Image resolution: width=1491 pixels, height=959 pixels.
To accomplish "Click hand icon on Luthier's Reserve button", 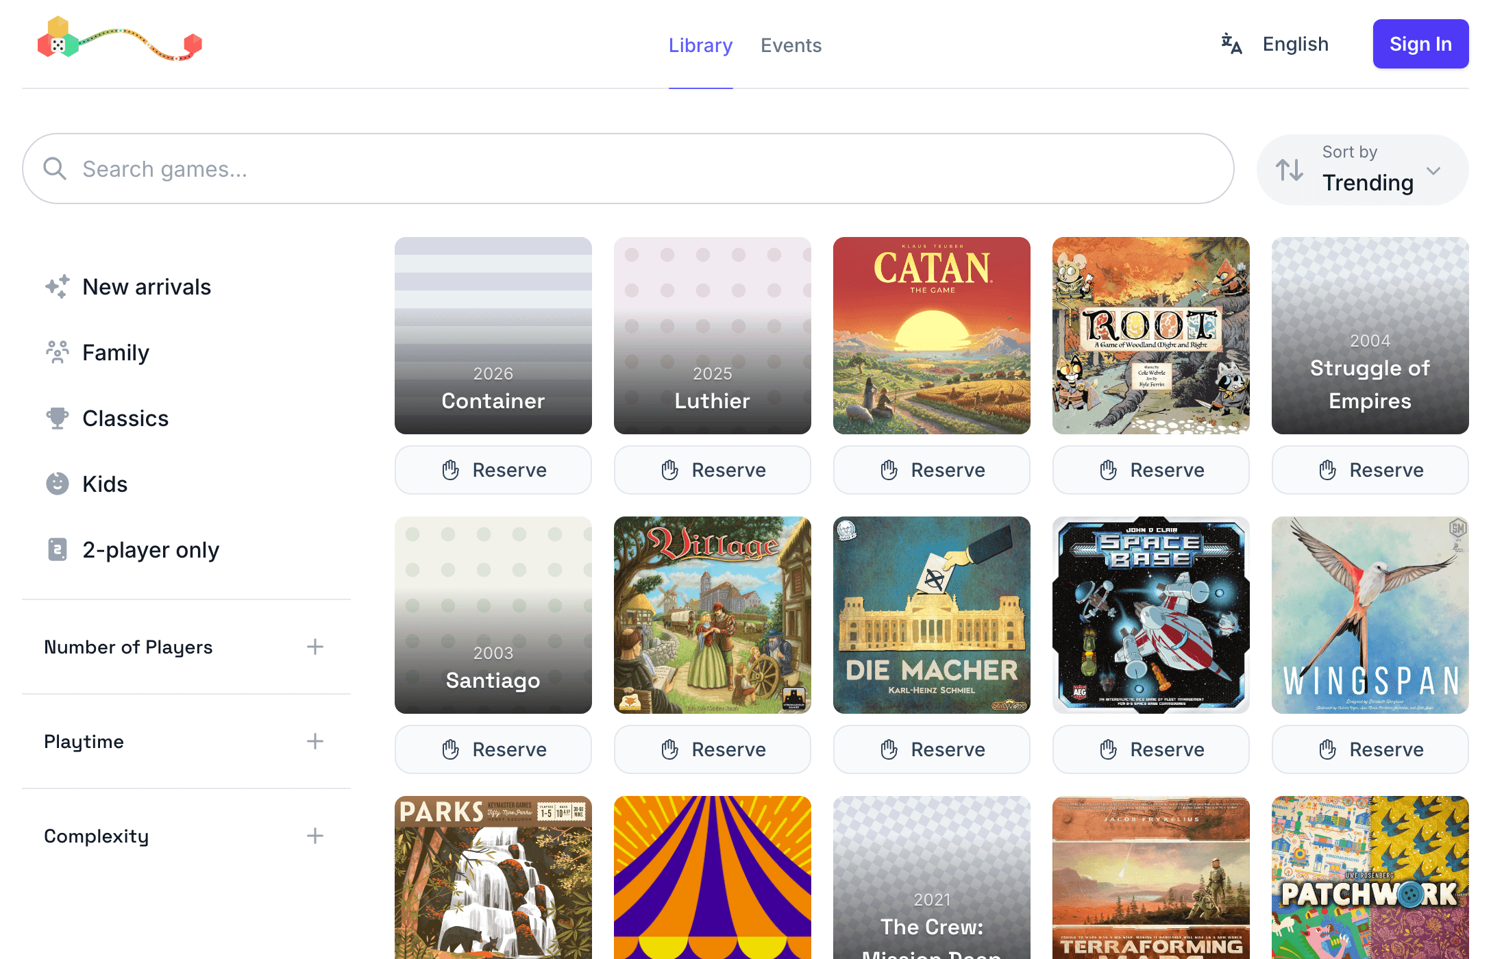I will 669,470.
